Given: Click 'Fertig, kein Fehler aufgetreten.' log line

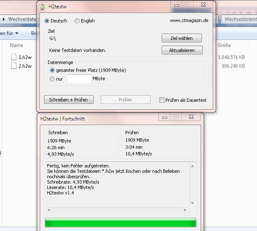Looking at the screenshot, I should tap(78, 166).
